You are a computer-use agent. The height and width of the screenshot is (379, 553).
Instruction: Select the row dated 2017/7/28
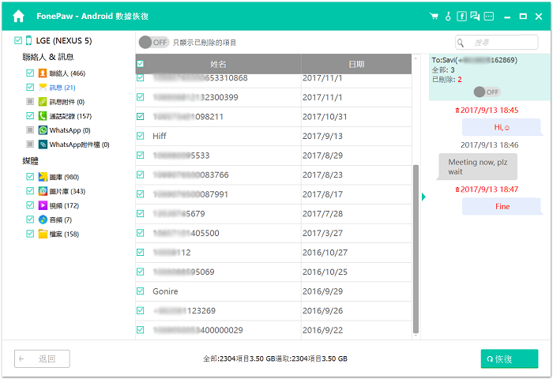[x=273, y=214]
